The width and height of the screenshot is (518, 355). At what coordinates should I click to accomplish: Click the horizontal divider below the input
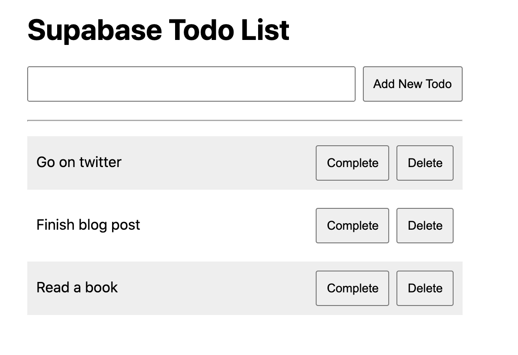[x=245, y=121]
